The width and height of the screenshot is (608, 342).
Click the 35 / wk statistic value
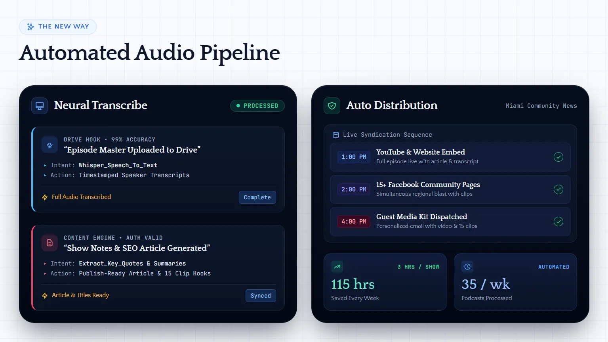click(x=486, y=284)
